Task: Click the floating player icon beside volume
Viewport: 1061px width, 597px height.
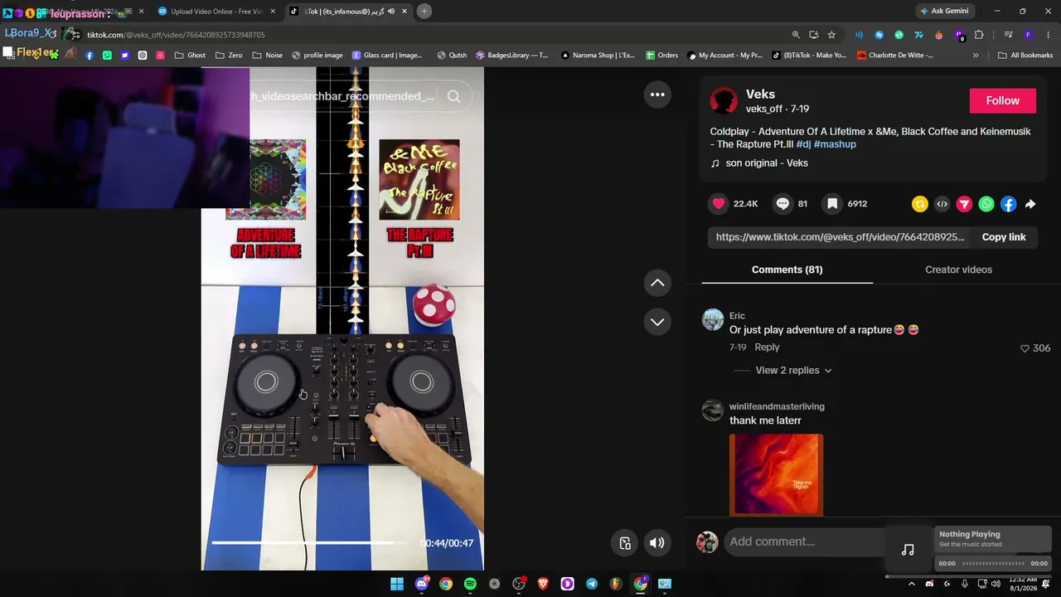Action: (x=625, y=543)
